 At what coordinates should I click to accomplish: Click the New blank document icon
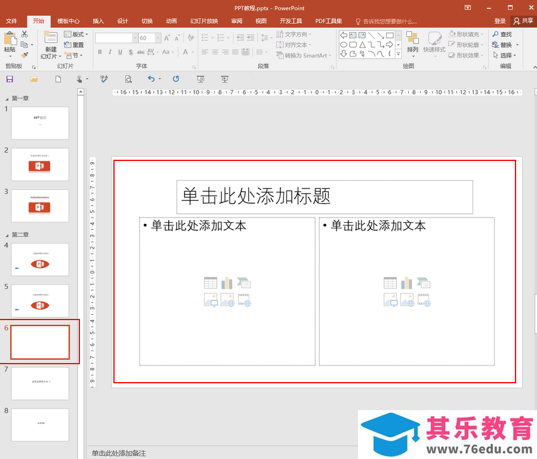58,79
